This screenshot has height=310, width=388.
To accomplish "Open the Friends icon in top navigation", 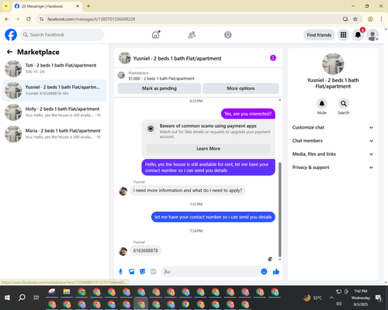I will pyautogui.click(x=192, y=35).
